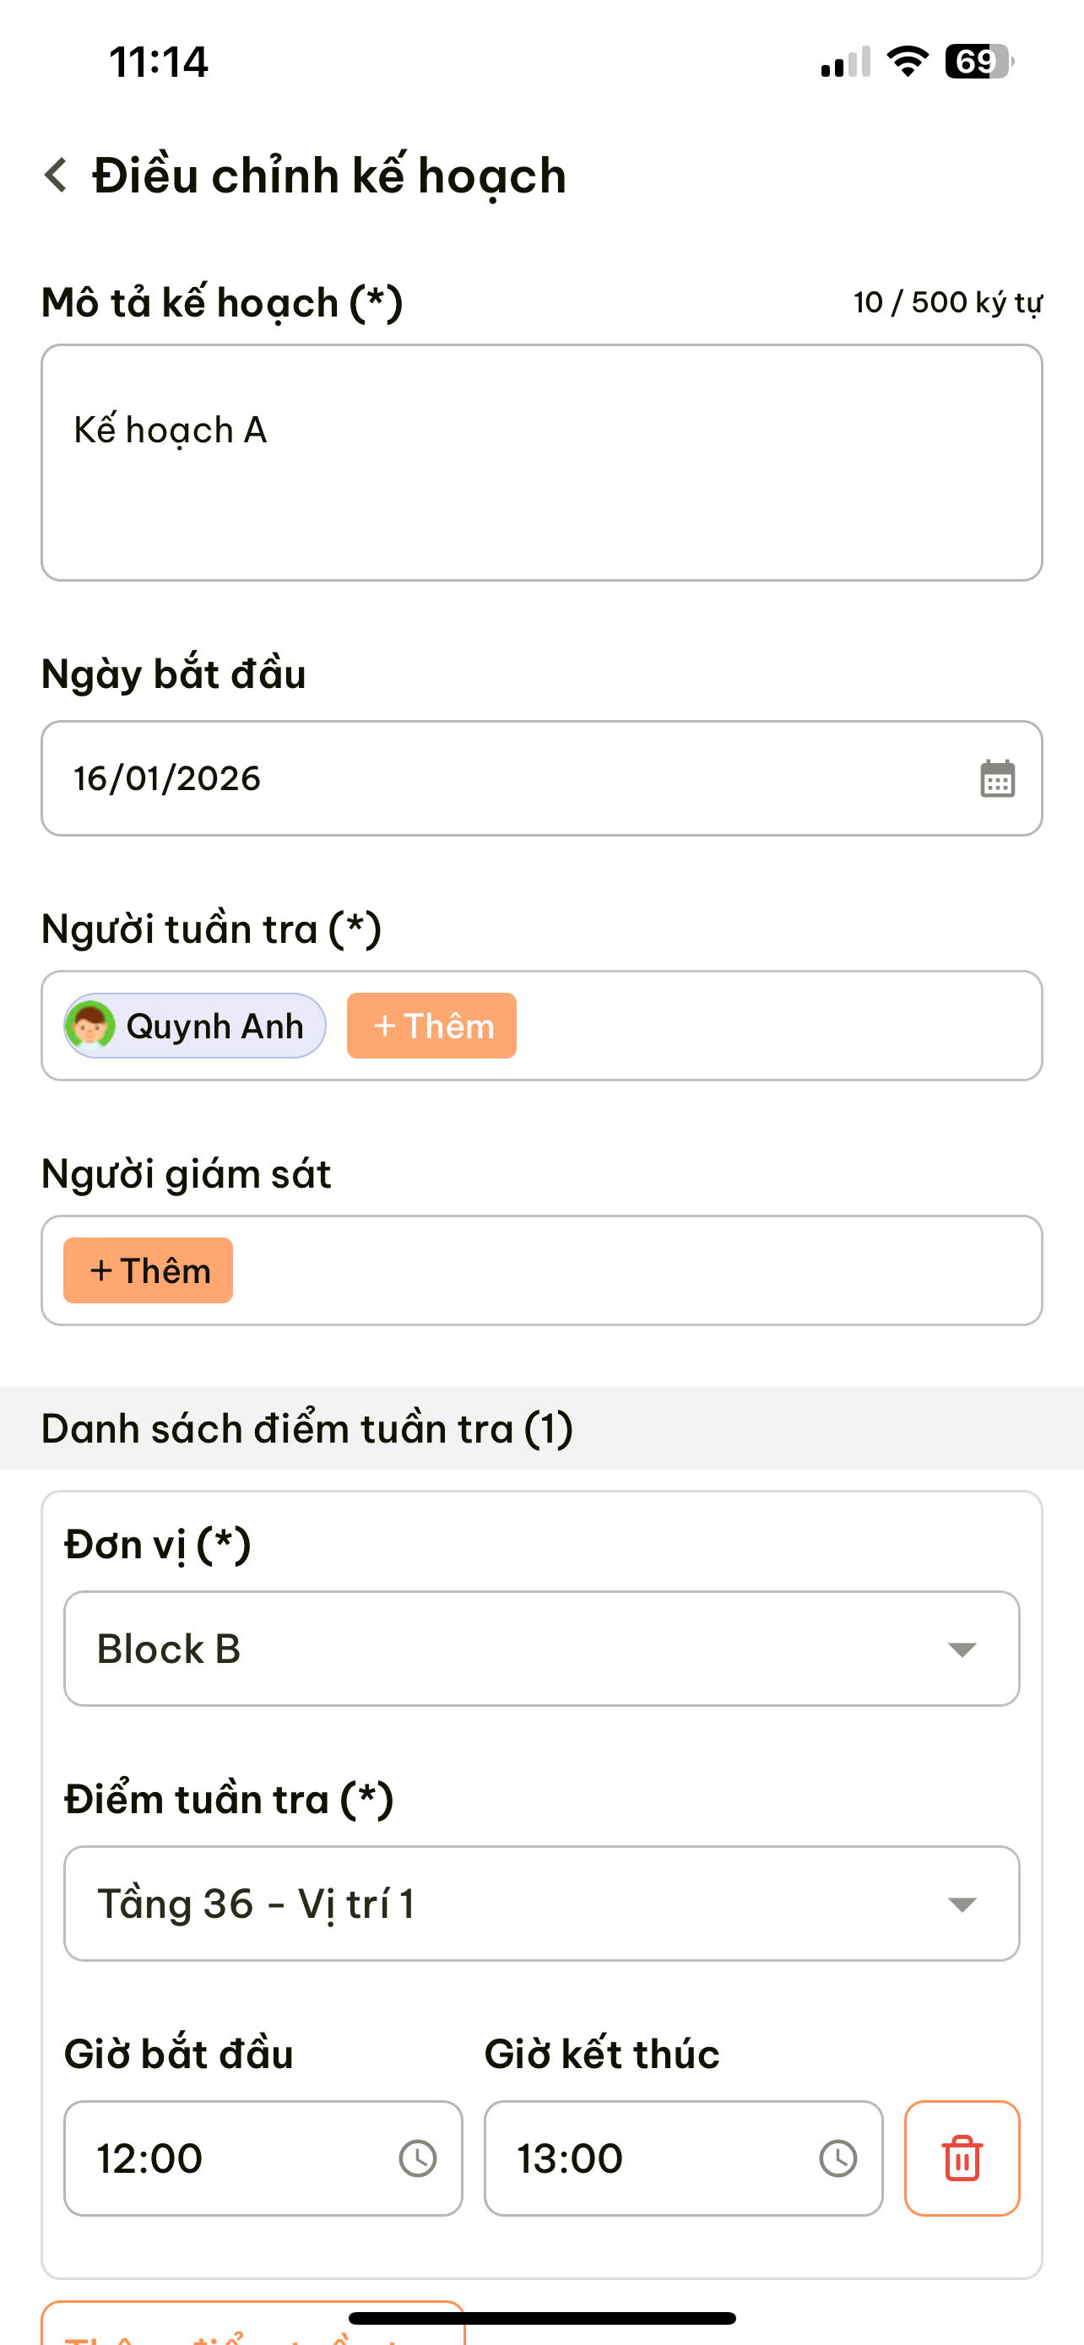The height and width of the screenshot is (2345, 1084).
Task: Expand the Đơn vị dropdown arrow
Action: [x=961, y=1649]
